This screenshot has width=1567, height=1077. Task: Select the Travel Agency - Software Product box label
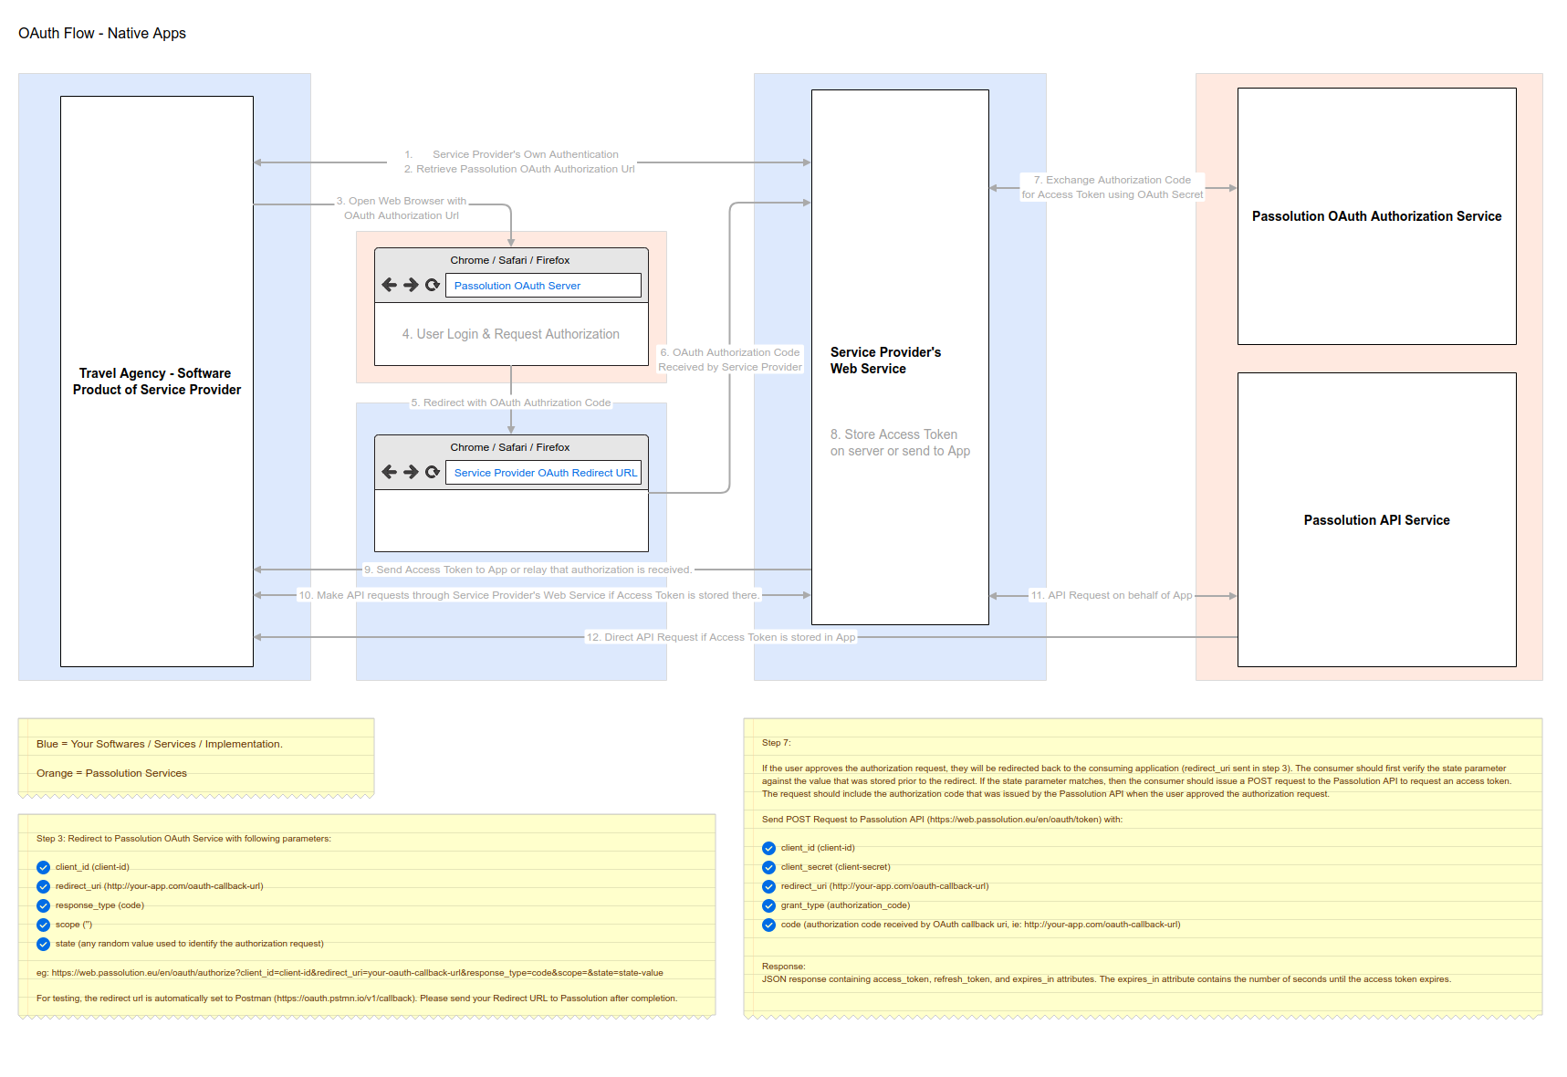157,382
